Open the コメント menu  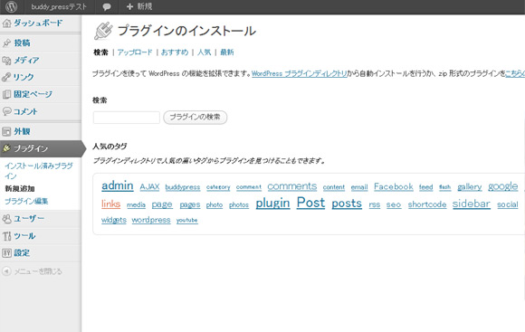[25, 111]
